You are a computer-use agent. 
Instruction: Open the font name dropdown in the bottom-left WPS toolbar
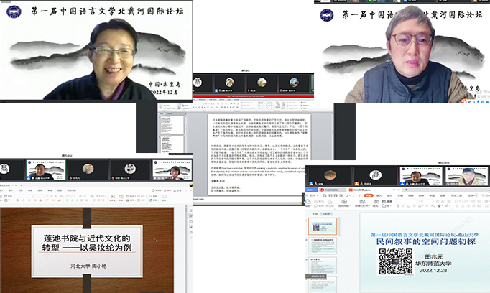[x=24, y=196]
